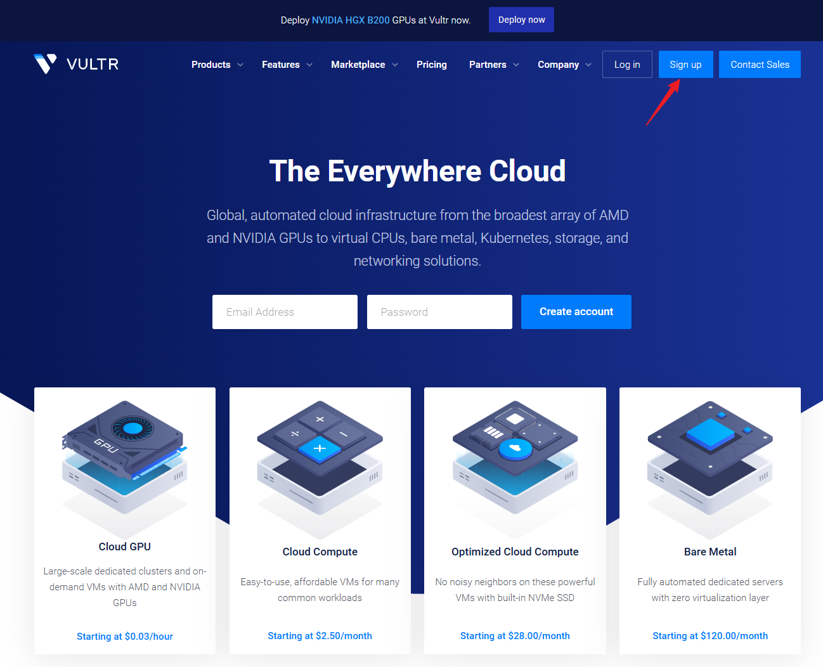
Task: Click the Log in button
Action: 626,65
